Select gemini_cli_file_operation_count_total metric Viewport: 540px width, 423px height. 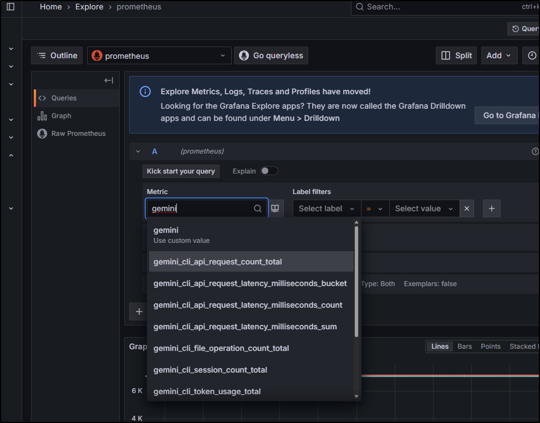(x=251, y=348)
